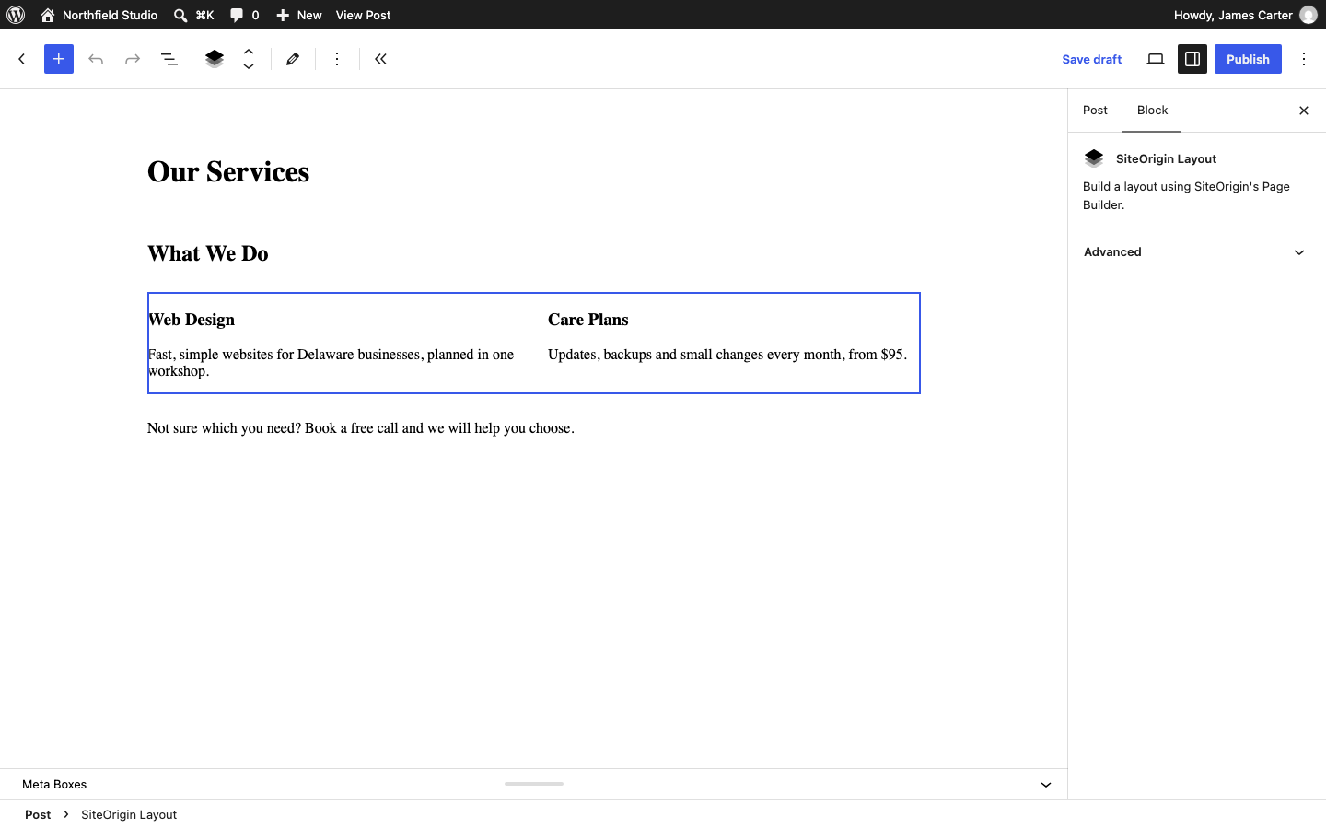Move the block up
The width and height of the screenshot is (1326, 829).
tap(249, 52)
